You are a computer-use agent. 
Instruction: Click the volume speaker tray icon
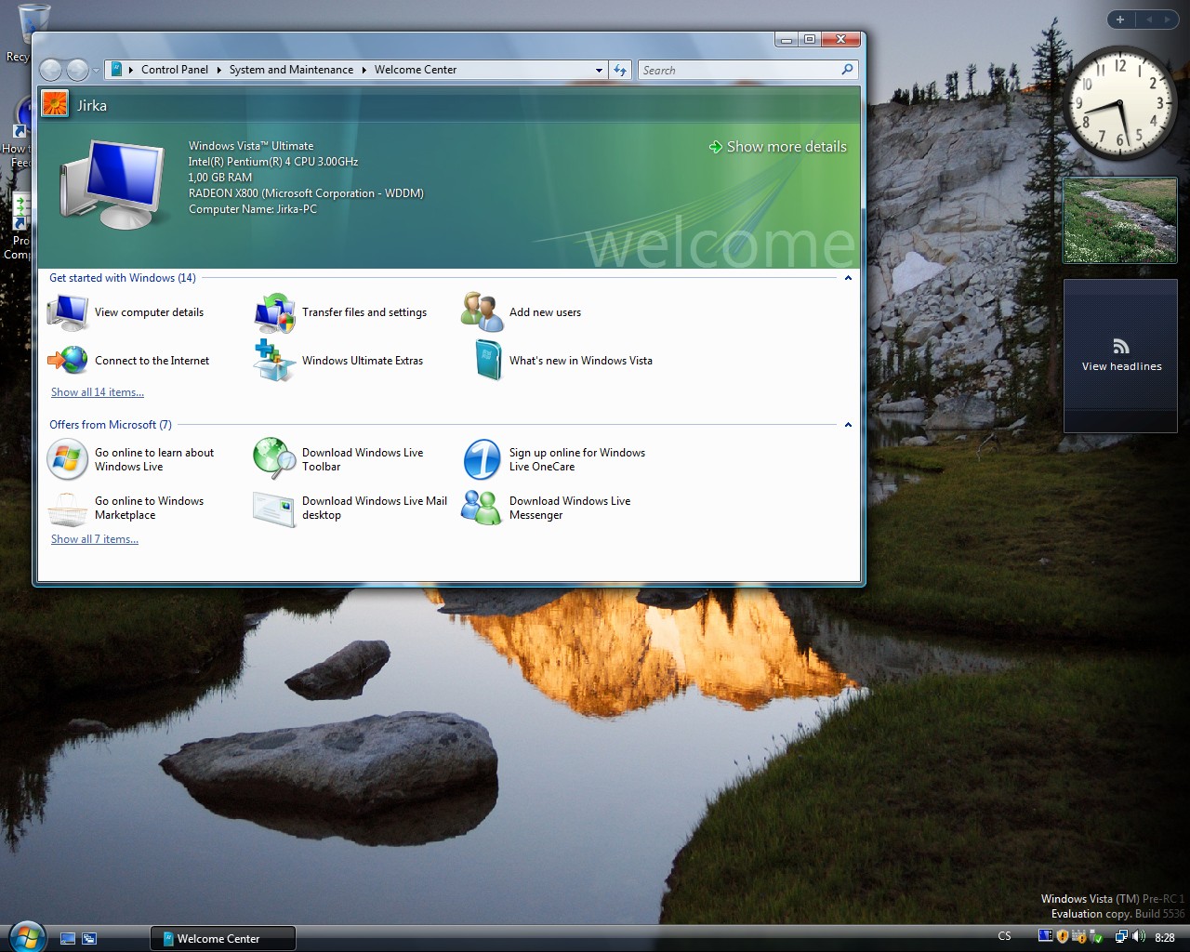[1139, 936]
